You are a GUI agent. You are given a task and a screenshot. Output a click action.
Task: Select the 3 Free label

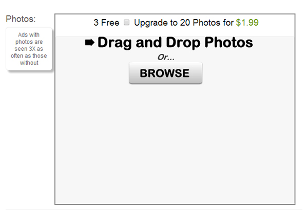tap(106, 23)
